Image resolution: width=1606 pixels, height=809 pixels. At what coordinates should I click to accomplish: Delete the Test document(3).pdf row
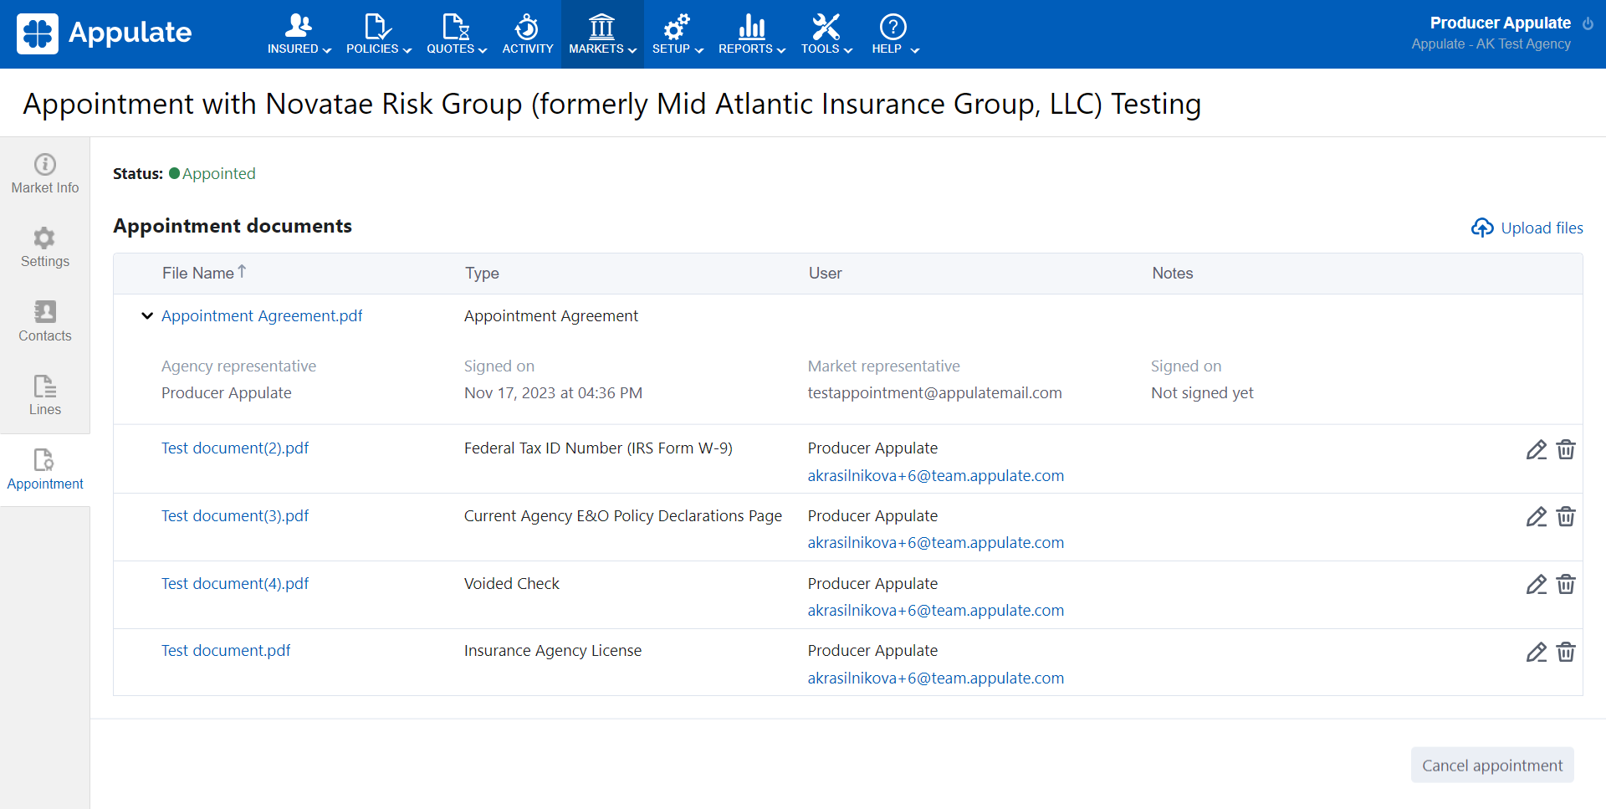1566,517
